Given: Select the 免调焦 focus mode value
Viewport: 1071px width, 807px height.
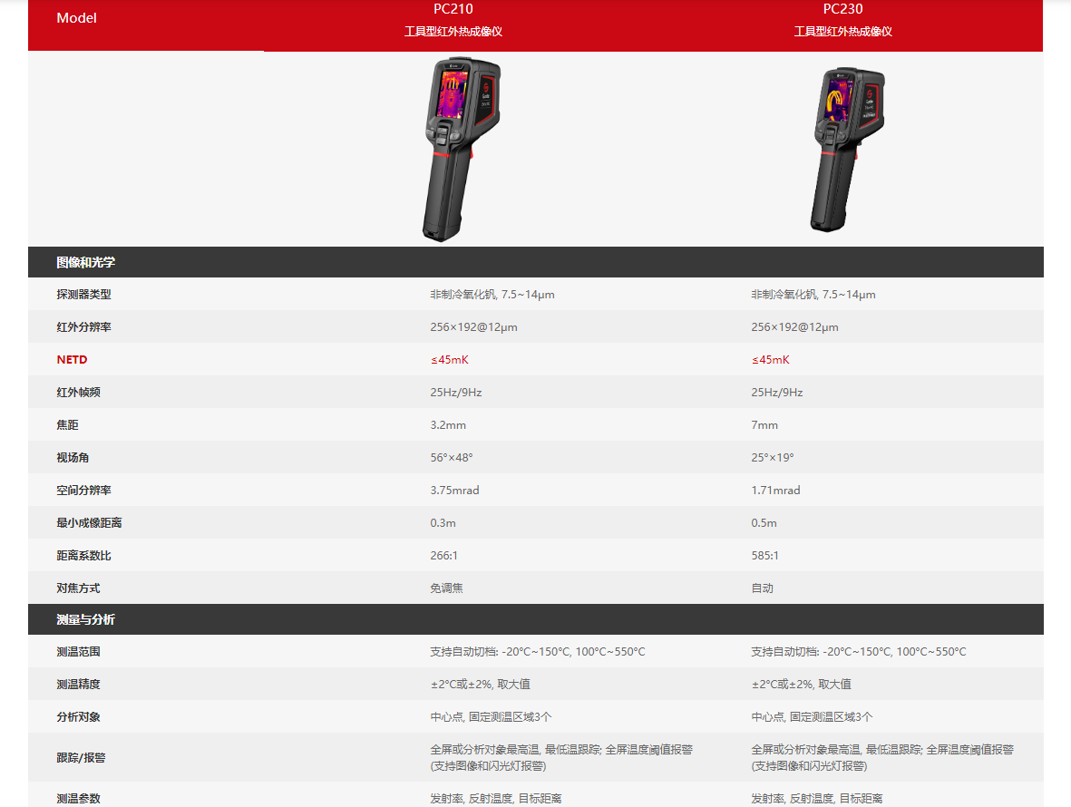Looking at the screenshot, I should [446, 588].
